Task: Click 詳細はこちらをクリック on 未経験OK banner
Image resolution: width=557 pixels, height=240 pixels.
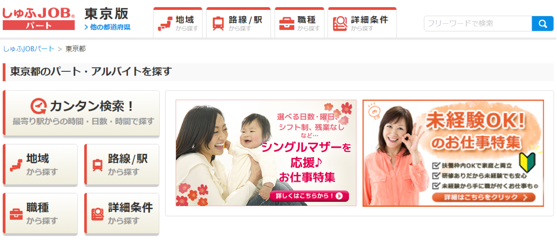Action: [x=483, y=197]
